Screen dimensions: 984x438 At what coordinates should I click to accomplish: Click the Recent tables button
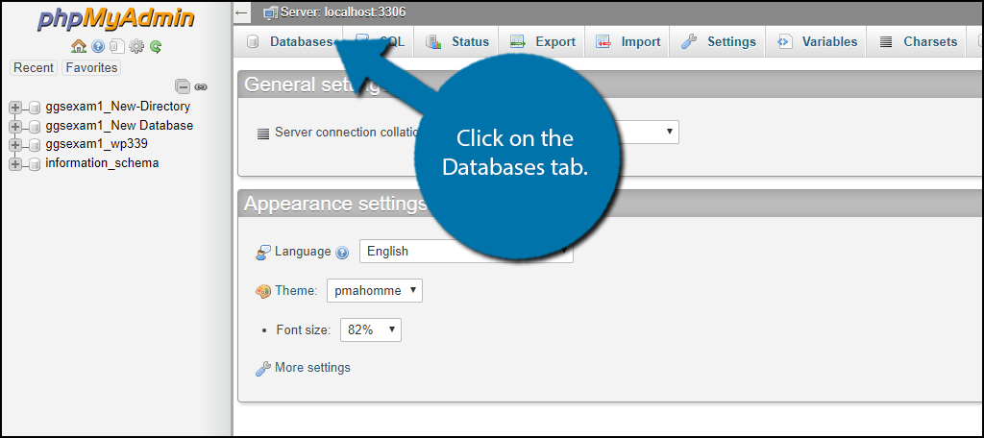tap(34, 68)
